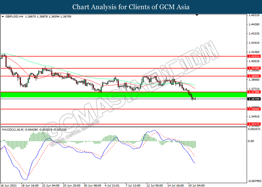Click the GBPUSD,H4 symbol label
The image size is (262, 187).
(13, 17)
